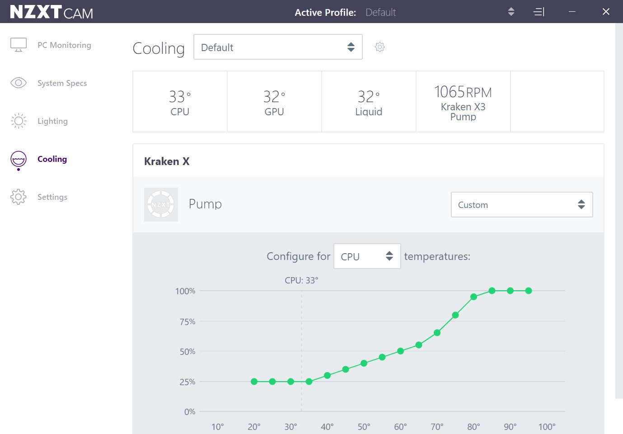Go to System Specs page
This screenshot has height=434, width=623.
62,83
